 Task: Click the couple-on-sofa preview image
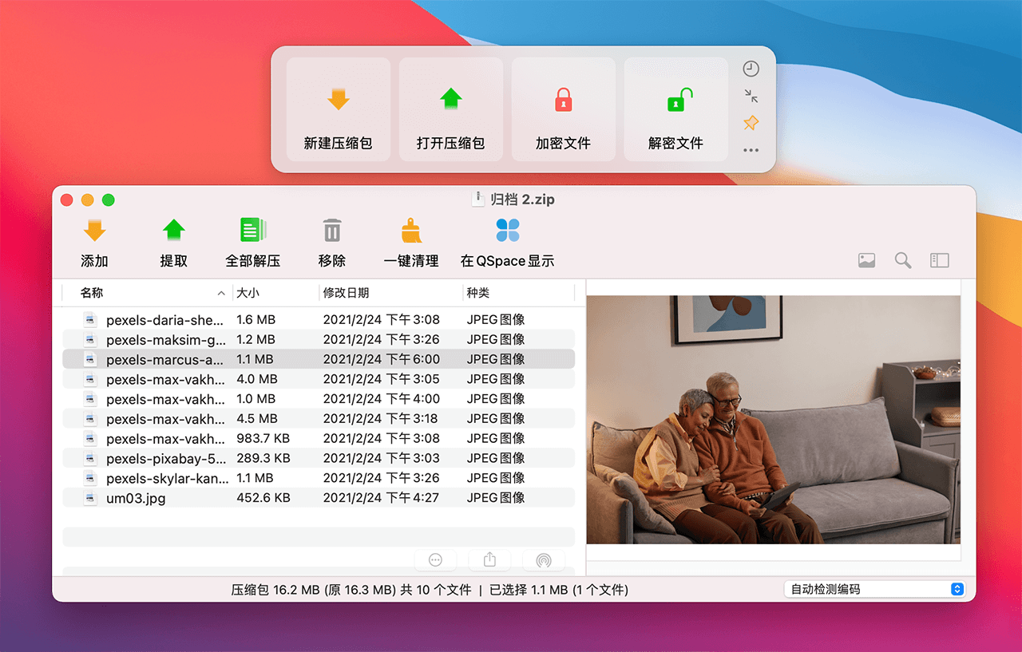point(774,420)
